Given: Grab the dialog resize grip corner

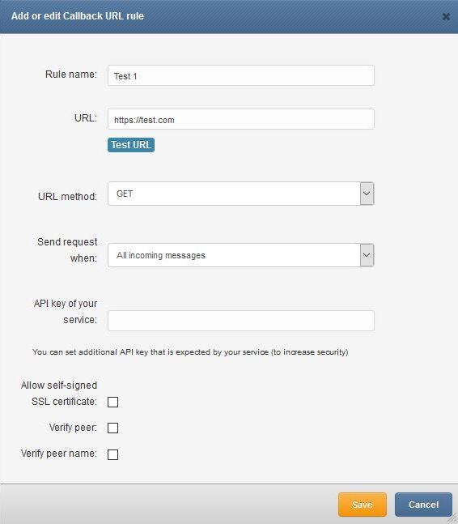Looking at the screenshot, I should (x=452, y=518).
